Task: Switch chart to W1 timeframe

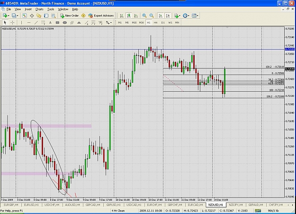Action: pyautogui.click(x=170, y=23)
